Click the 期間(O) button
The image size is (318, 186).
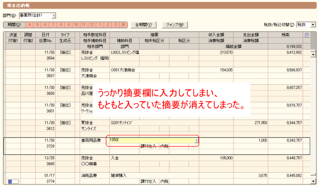click(x=14, y=25)
